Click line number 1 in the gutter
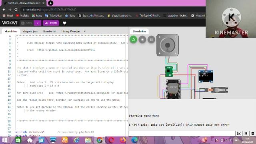The height and width of the screenshot is (144, 256). (x=10, y=36)
